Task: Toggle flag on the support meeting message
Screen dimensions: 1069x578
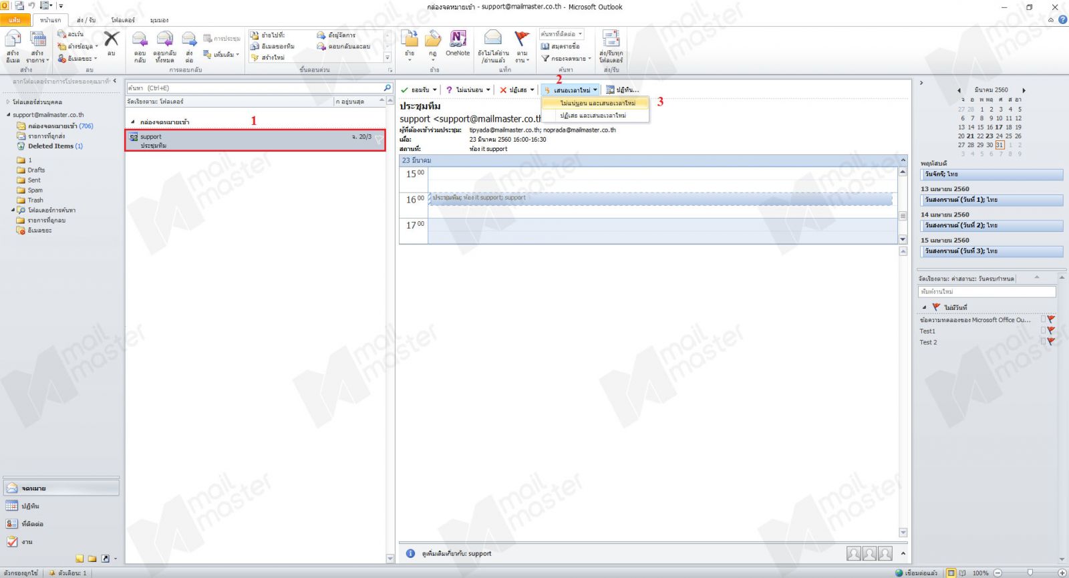Action: pyautogui.click(x=379, y=140)
